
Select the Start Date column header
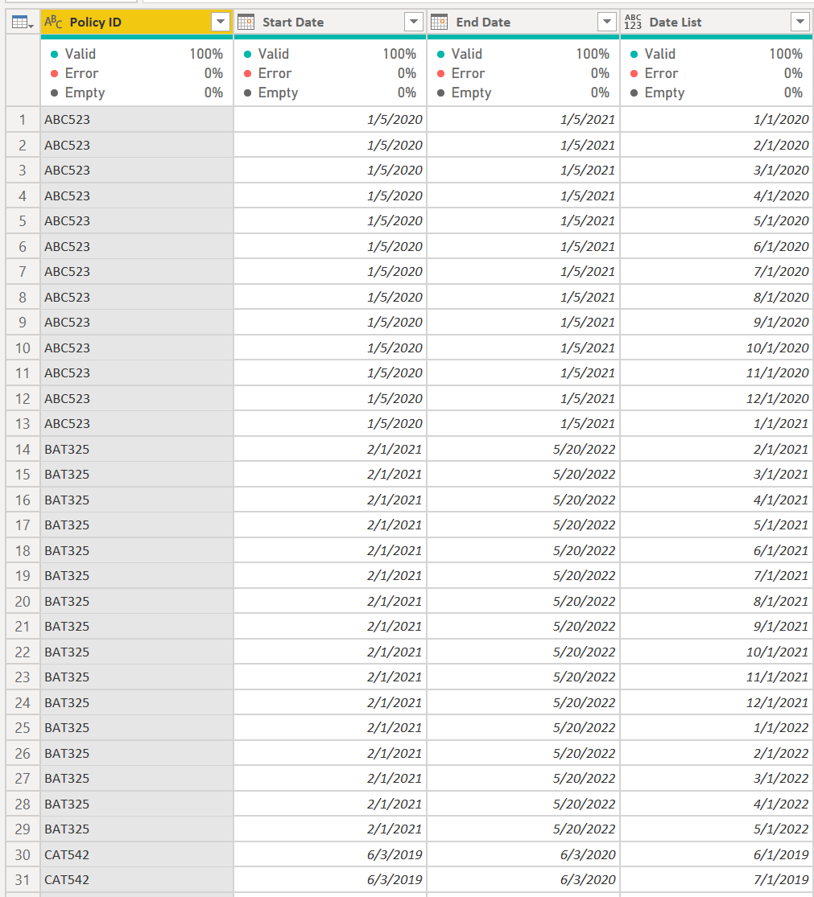[330, 23]
